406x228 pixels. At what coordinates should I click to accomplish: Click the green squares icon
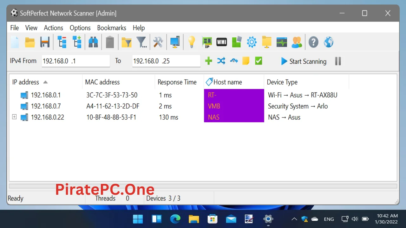[237, 42]
